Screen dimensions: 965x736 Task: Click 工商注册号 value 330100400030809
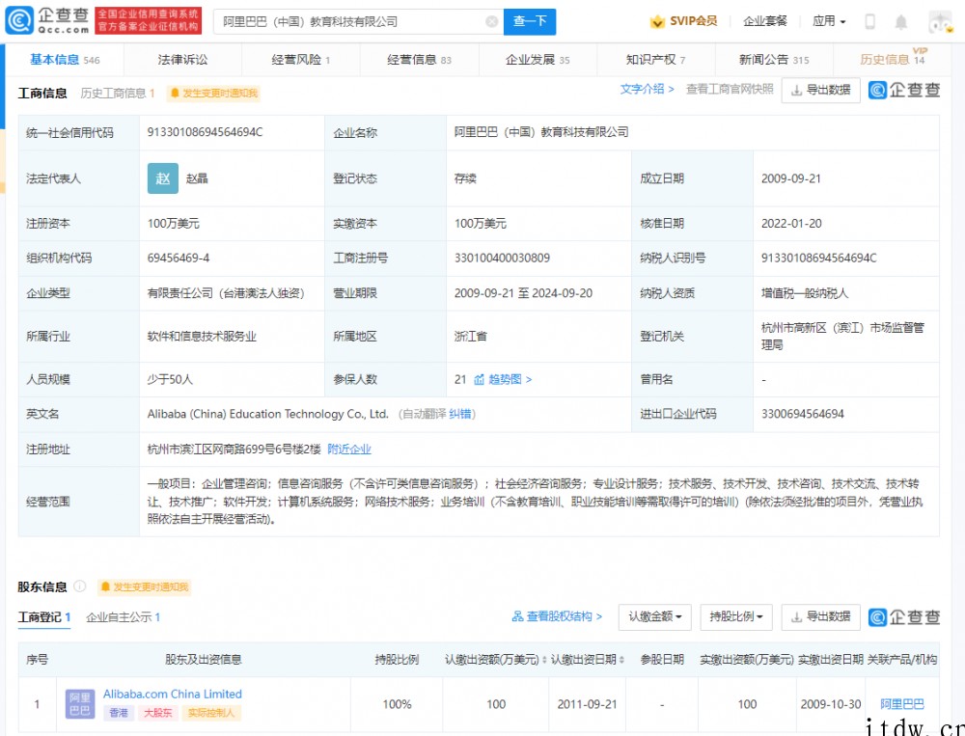(502, 258)
